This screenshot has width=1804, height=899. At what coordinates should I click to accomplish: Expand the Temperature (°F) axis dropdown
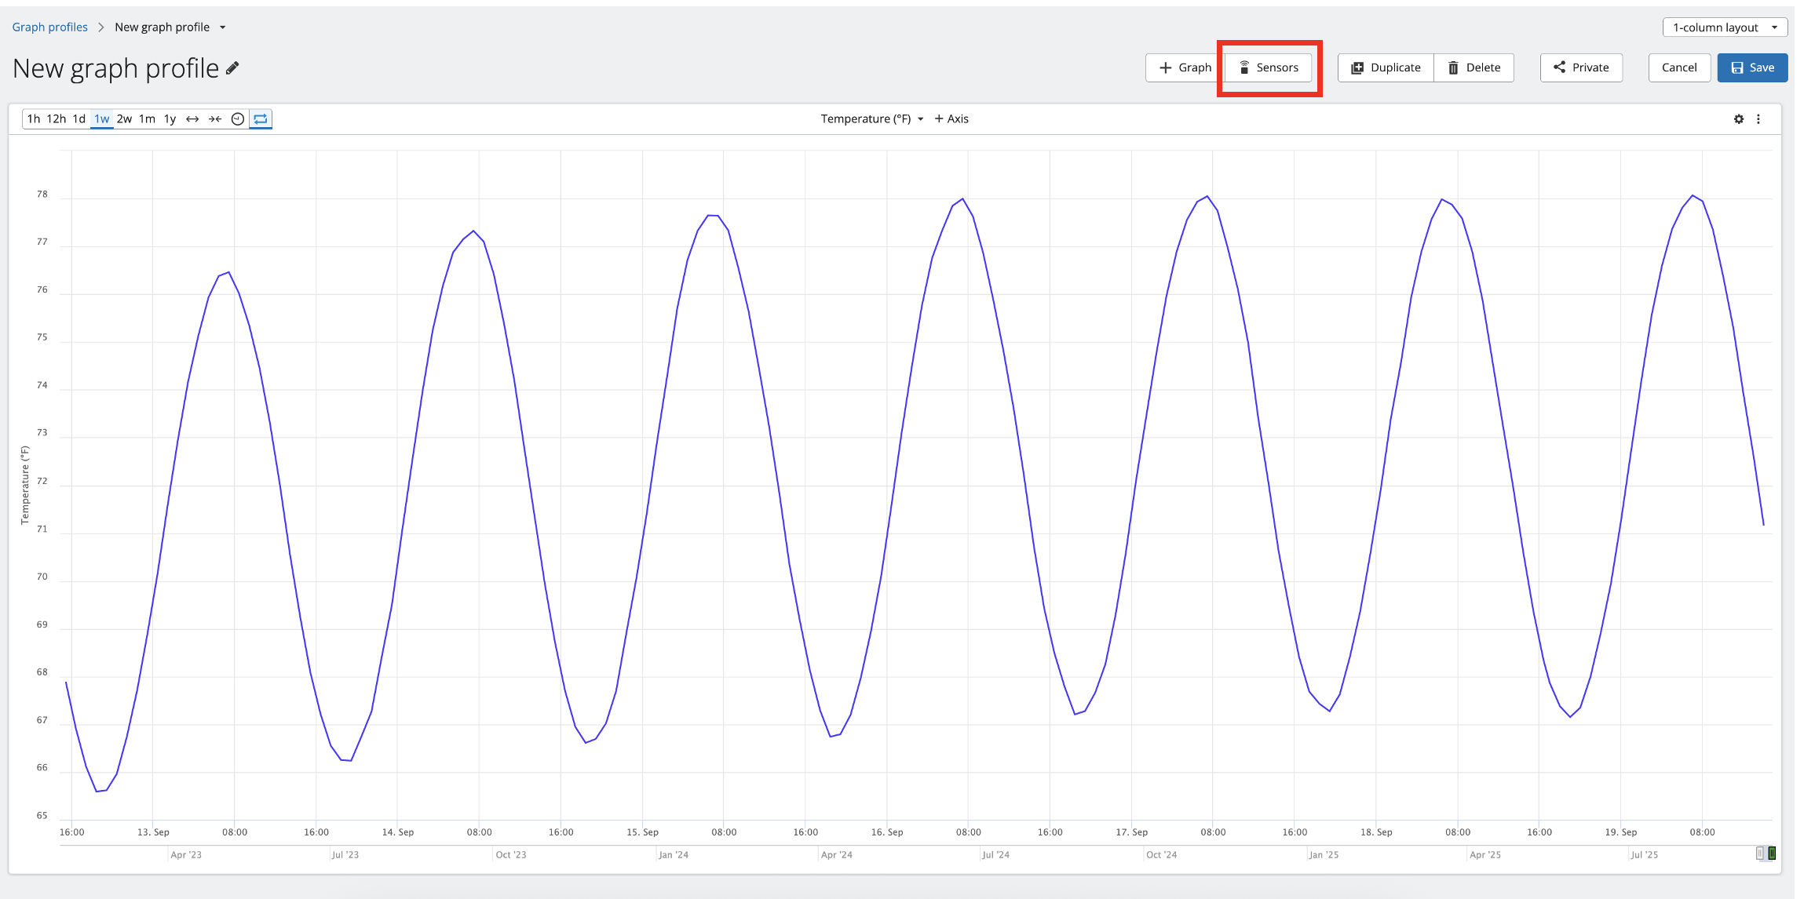pos(872,119)
